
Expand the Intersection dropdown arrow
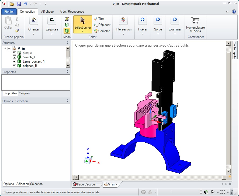pos(123,34)
